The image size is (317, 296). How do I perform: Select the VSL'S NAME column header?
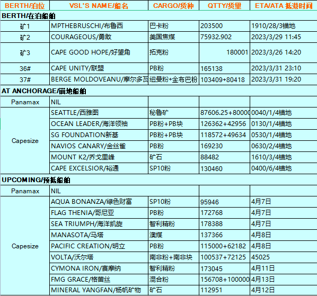(99, 5)
